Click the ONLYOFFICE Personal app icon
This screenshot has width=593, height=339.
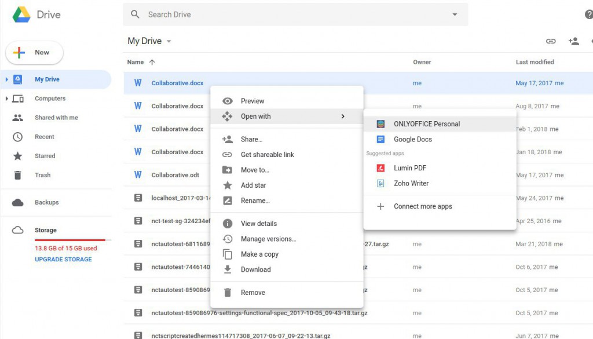(x=380, y=123)
